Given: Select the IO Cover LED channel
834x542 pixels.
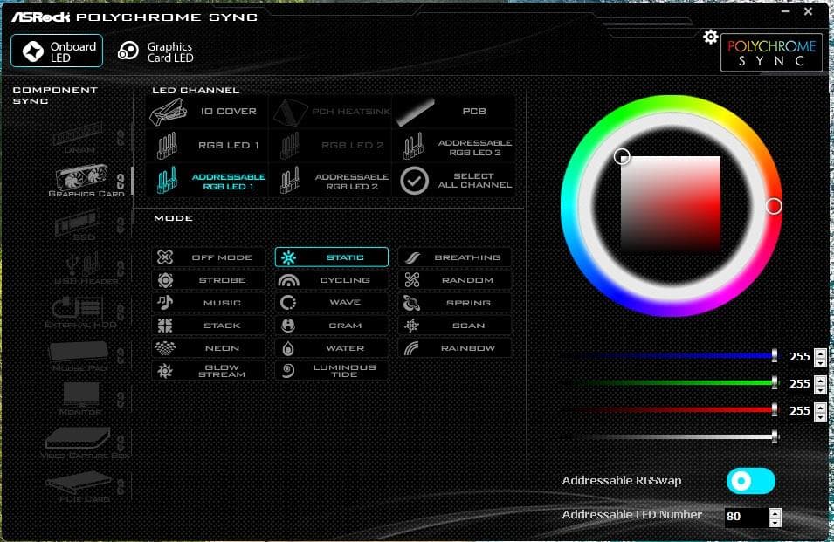Looking at the screenshot, I should point(206,112).
